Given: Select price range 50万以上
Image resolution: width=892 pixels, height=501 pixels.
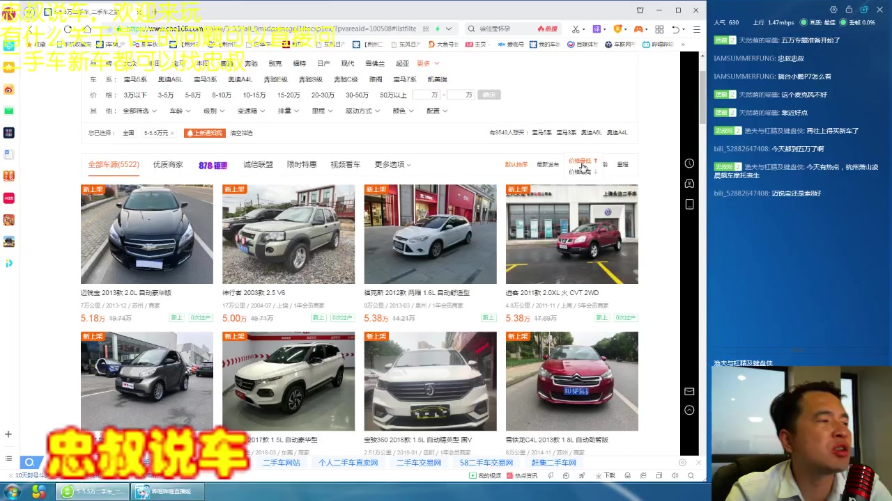Looking at the screenshot, I should click(393, 95).
